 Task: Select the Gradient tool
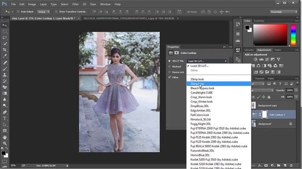point(5,93)
